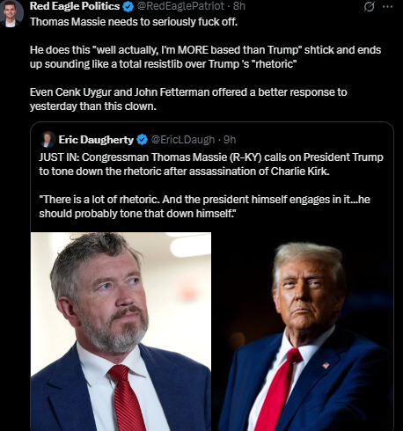Click the Grok slash-circle icon
Screen dimensions: 403x431
pyautogui.click(x=369, y=6)
